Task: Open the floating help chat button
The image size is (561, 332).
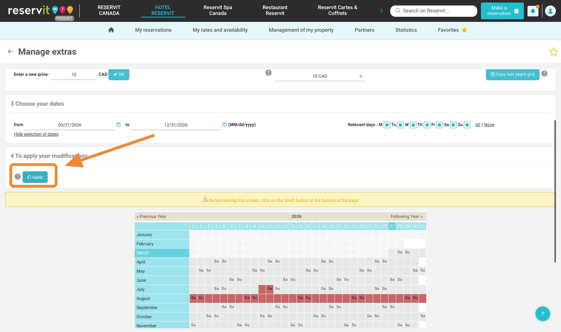Action: 542,314
